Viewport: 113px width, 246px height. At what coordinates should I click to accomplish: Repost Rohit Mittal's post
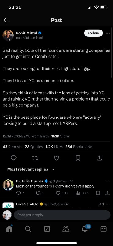pyautogui.click(x=35, y=158)
